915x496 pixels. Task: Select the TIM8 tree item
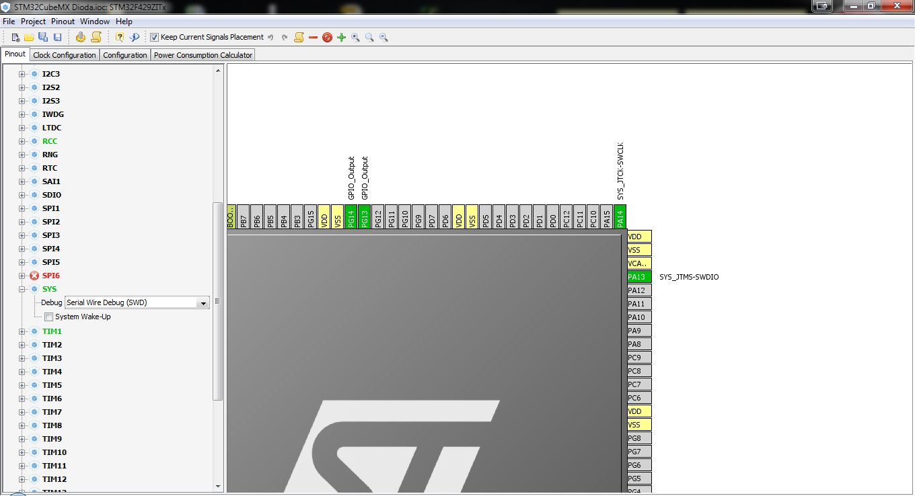pyautogui.click(x=52, y=425)
